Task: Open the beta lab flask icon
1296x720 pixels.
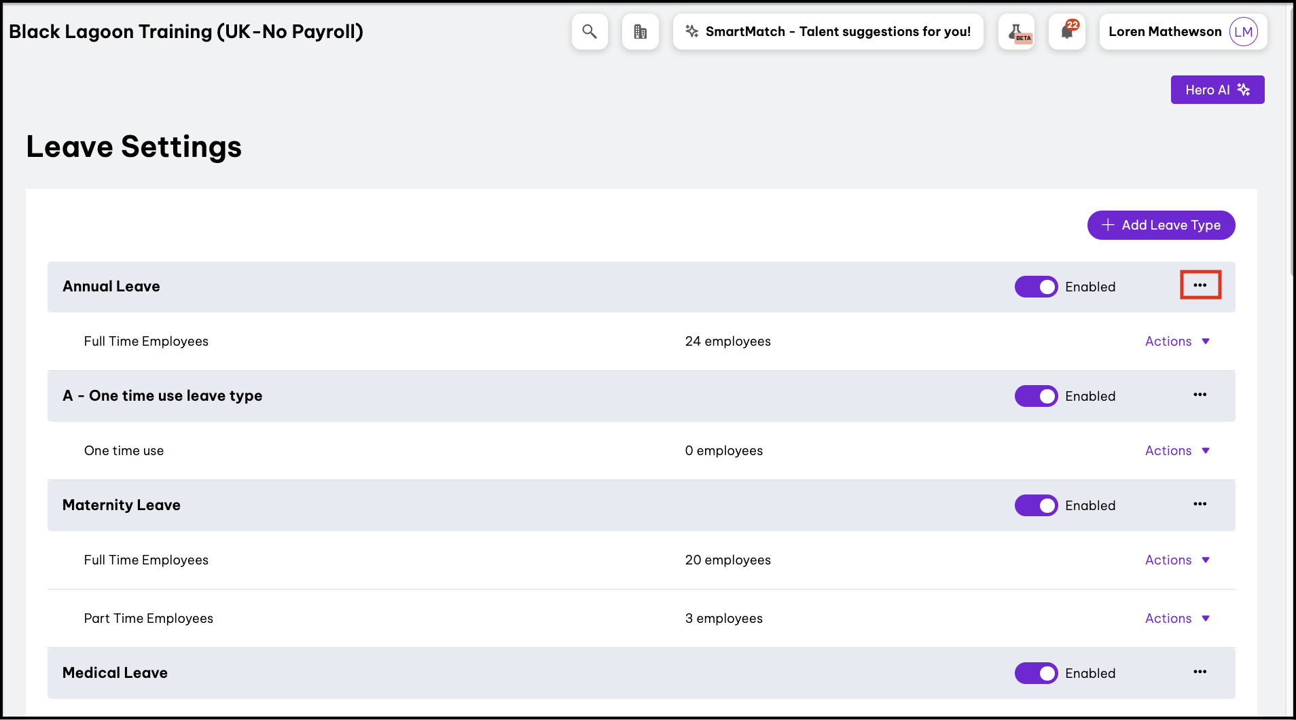Action: tap(1016, 32)
